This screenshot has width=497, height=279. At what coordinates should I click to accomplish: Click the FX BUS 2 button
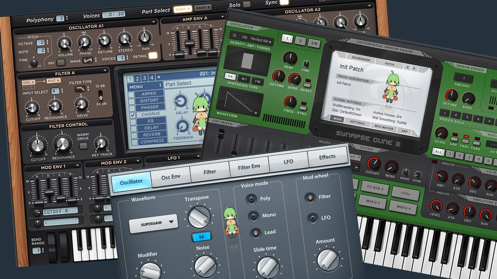(x=375, y=189)
